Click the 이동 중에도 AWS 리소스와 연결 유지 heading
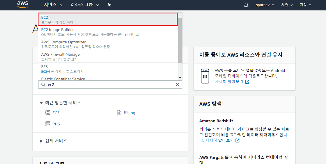Screen dimensions: 326x164 pos(241,55)
